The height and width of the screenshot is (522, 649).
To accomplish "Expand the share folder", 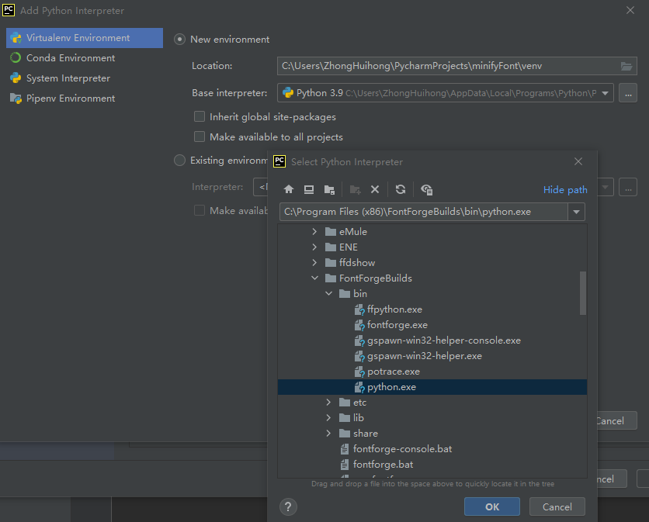I will (x=328, y=434).
